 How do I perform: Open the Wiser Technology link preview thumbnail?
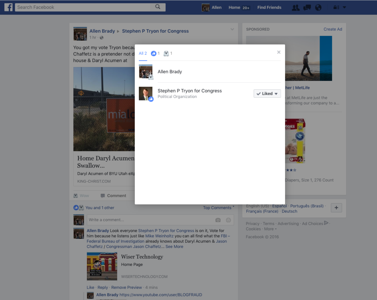click(x=102, y=266)
